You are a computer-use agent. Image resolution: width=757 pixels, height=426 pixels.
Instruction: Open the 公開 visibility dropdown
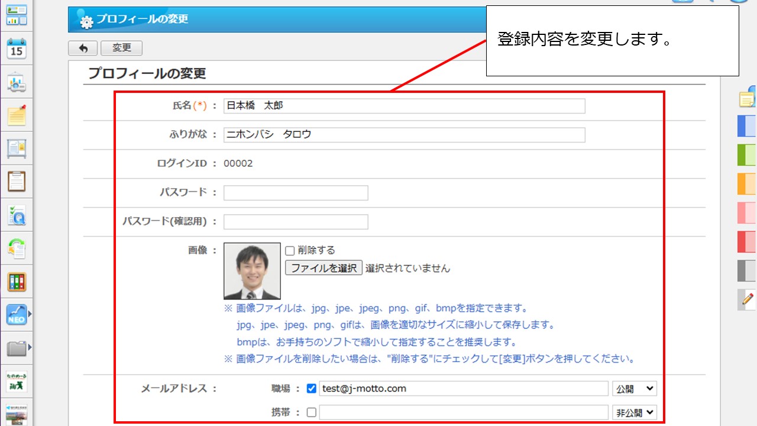635,389
